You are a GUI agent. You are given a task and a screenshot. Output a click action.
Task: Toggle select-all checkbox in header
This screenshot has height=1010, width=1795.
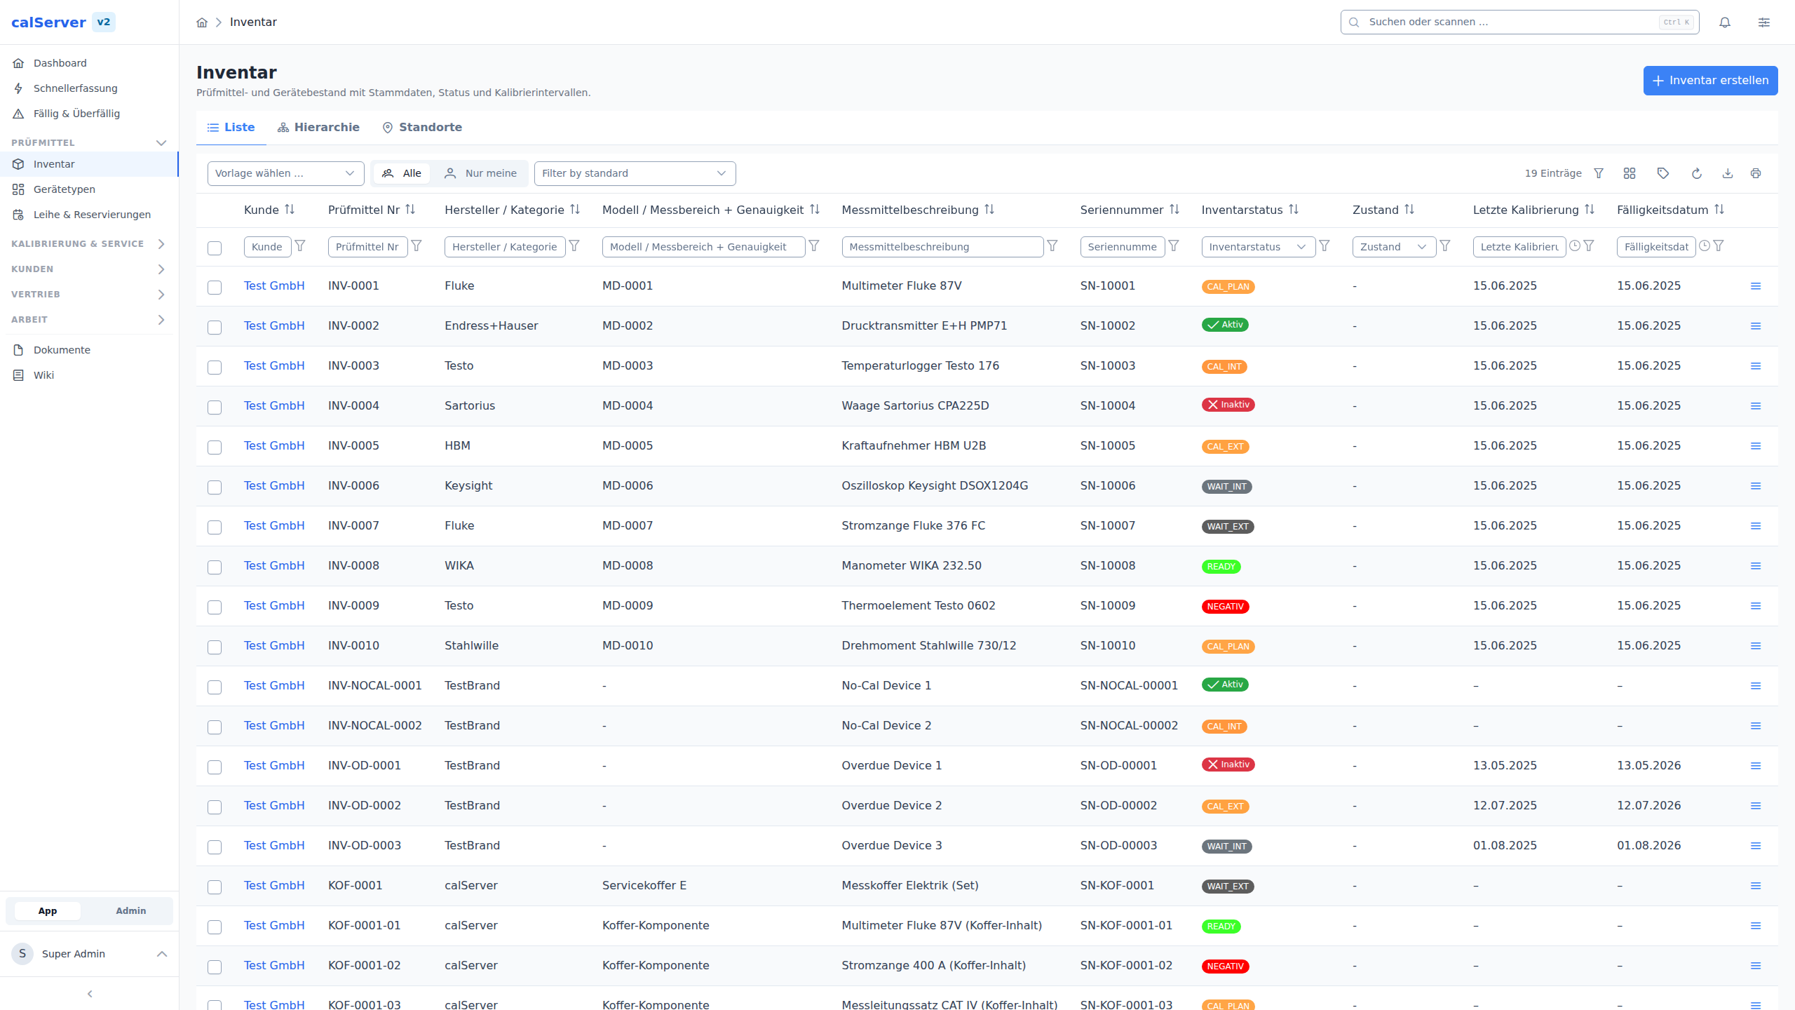[215, 248]
